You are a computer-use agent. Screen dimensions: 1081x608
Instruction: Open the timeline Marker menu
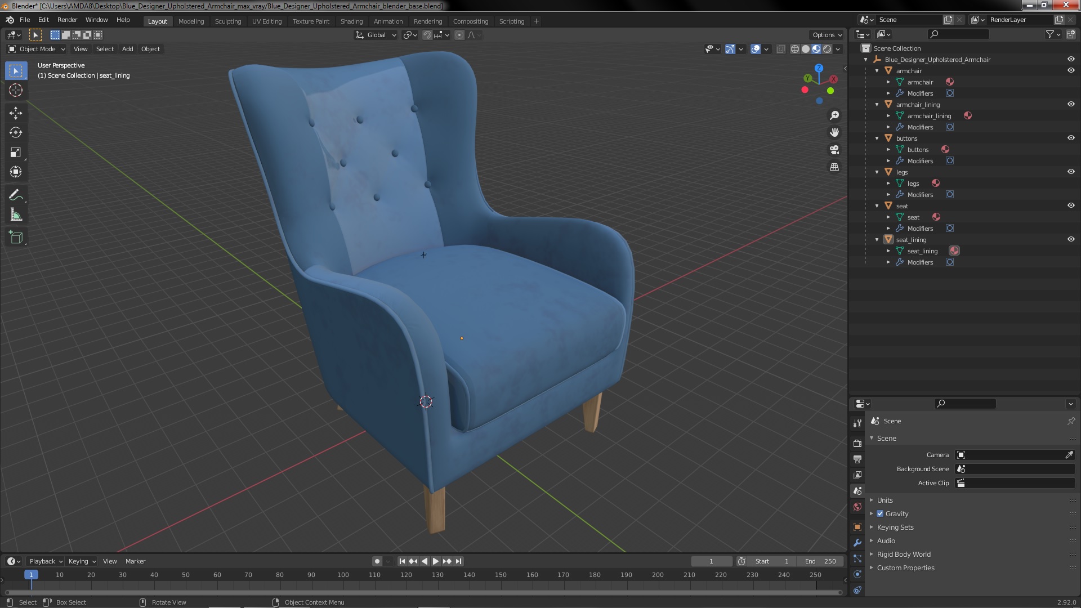click(x=135, y=561)
